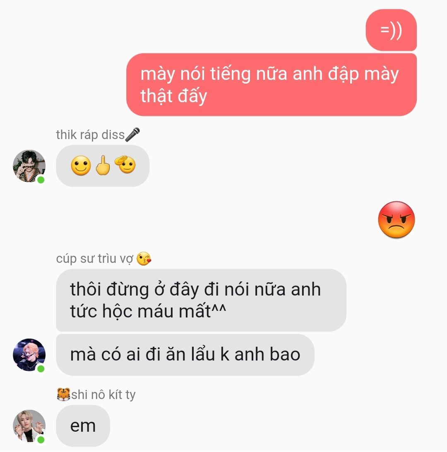Tap the green online dot on first avatar
Viewport: 447px width, 452px height.
(41, 180)
